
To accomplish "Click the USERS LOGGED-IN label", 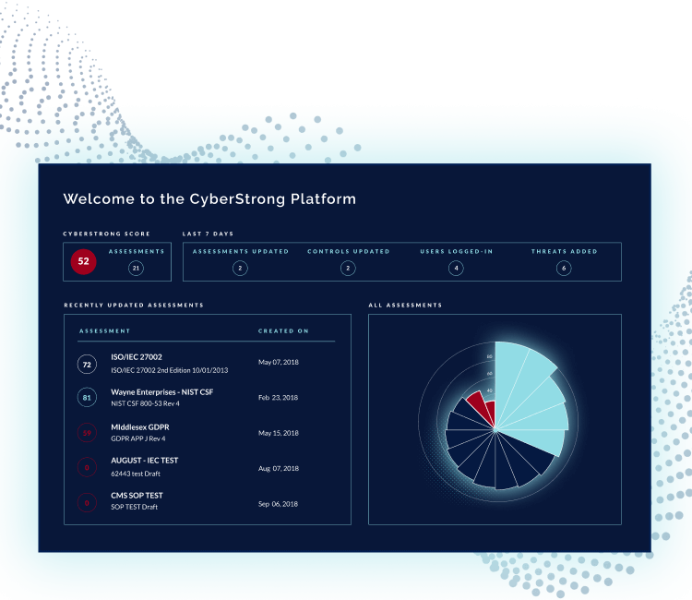I will click(x=457, y=251).
